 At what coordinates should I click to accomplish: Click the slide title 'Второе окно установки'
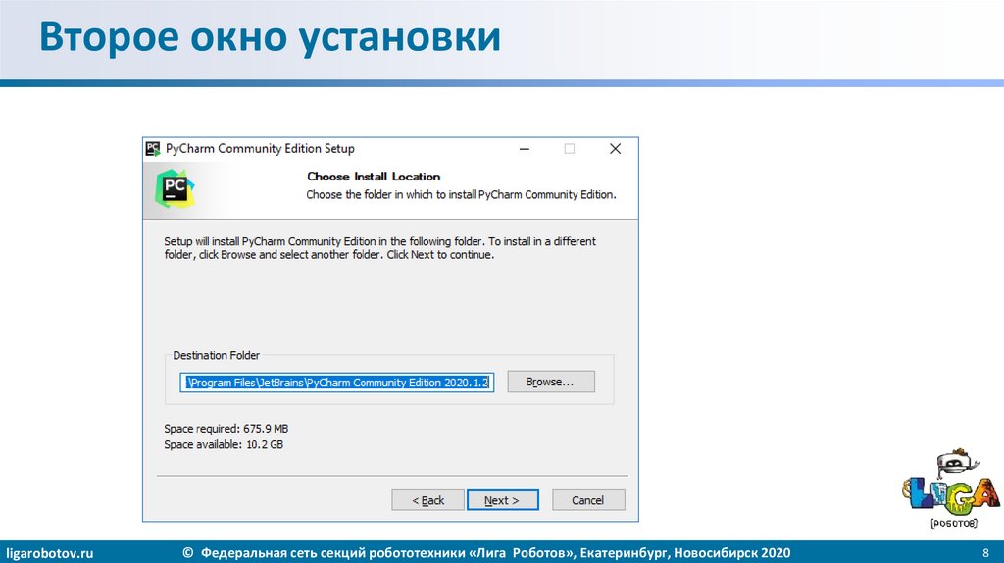point(270,36)
